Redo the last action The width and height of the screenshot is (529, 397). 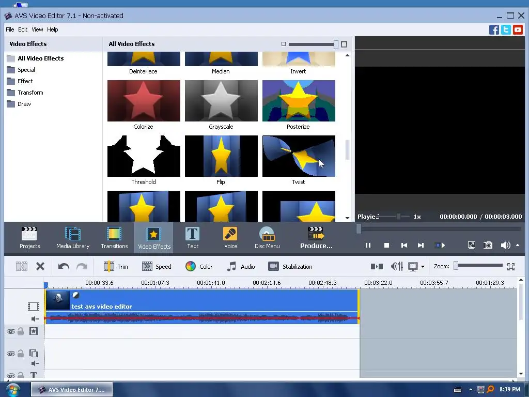click(x=82, y=267)
